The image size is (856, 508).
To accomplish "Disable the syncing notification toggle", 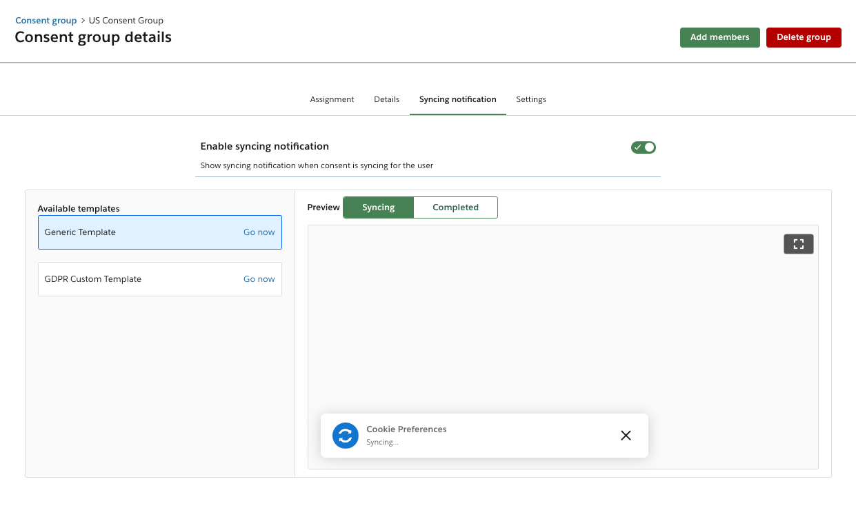I will coord(643,148).
